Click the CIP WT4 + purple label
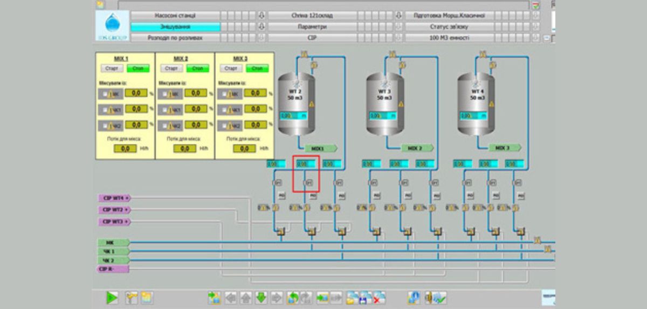This screenshot has width=647, height=309. coord(114,198)
